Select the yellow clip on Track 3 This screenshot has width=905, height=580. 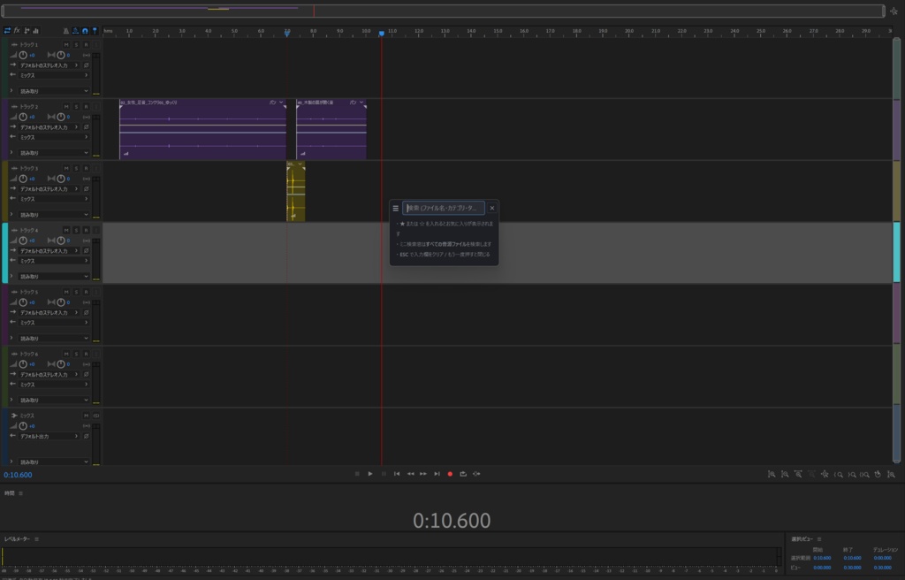point(295,191)
